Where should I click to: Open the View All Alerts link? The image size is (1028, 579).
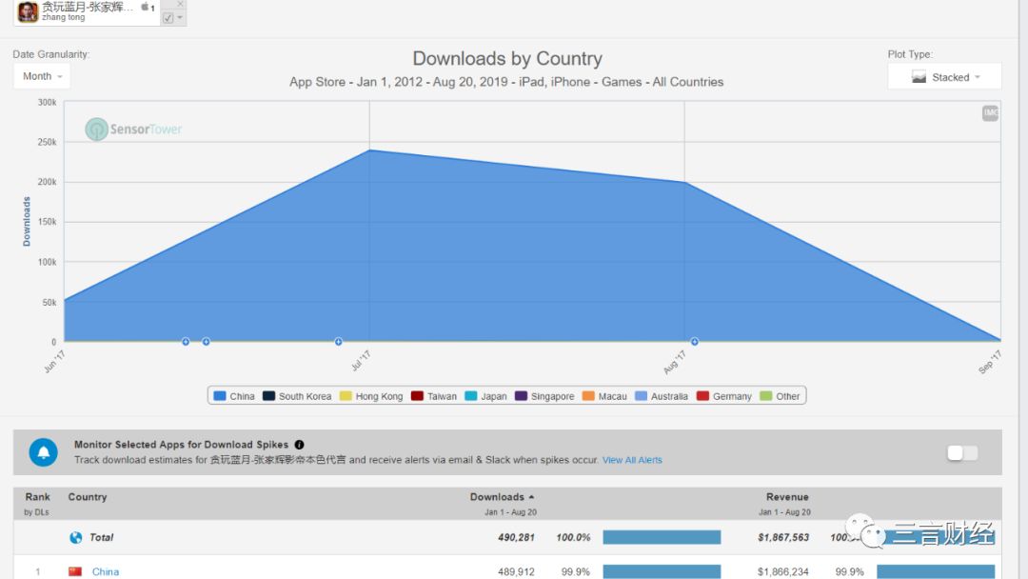point(632,460)
